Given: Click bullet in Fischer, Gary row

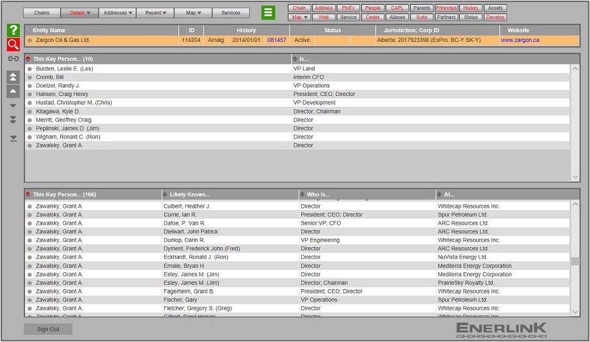Looking at the screenshot, I should [30, 300].
